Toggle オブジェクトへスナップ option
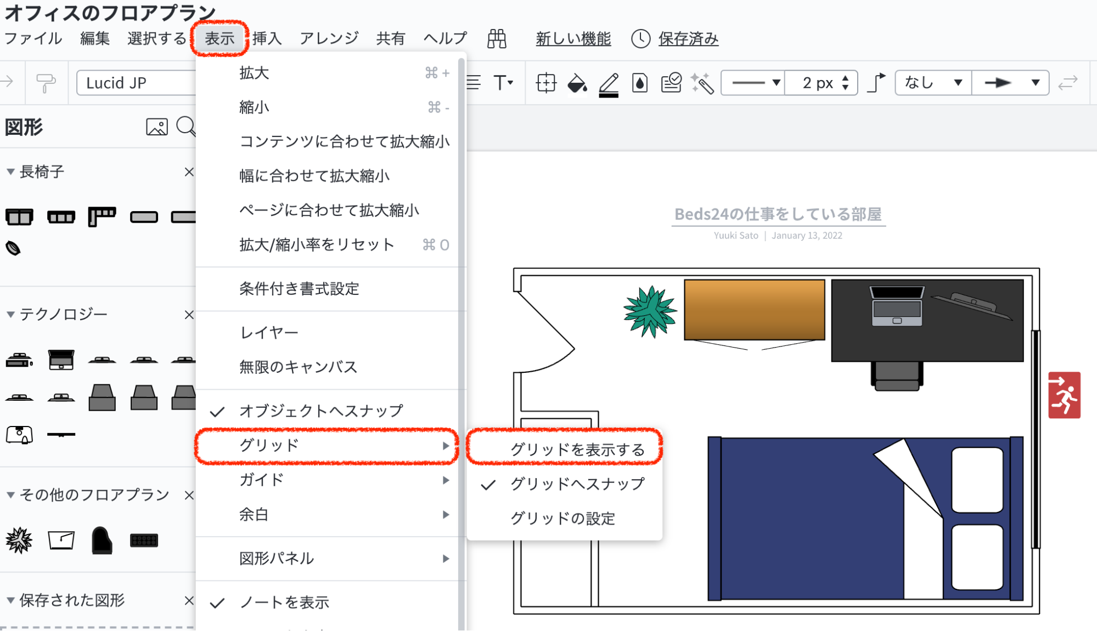The image size is (1097, 631). (x=321, y=411)
